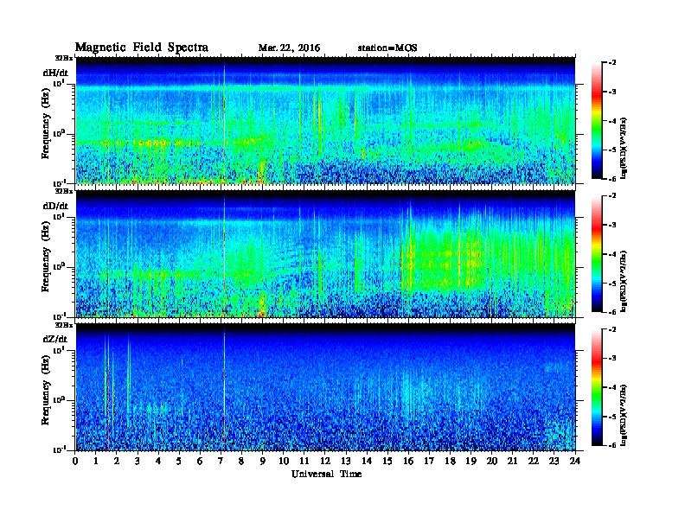Screen dimensions: 685x529
Task: Click hour "4" on the Universal Time axis
Action: pos(158,461)
